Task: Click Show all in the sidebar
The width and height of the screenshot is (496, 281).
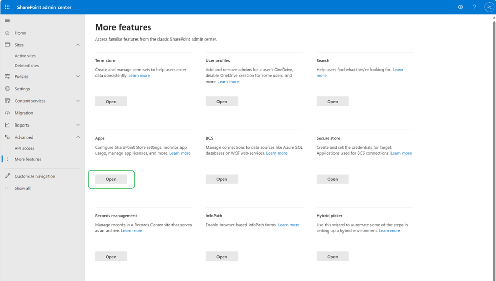Action: click(23, 188)
